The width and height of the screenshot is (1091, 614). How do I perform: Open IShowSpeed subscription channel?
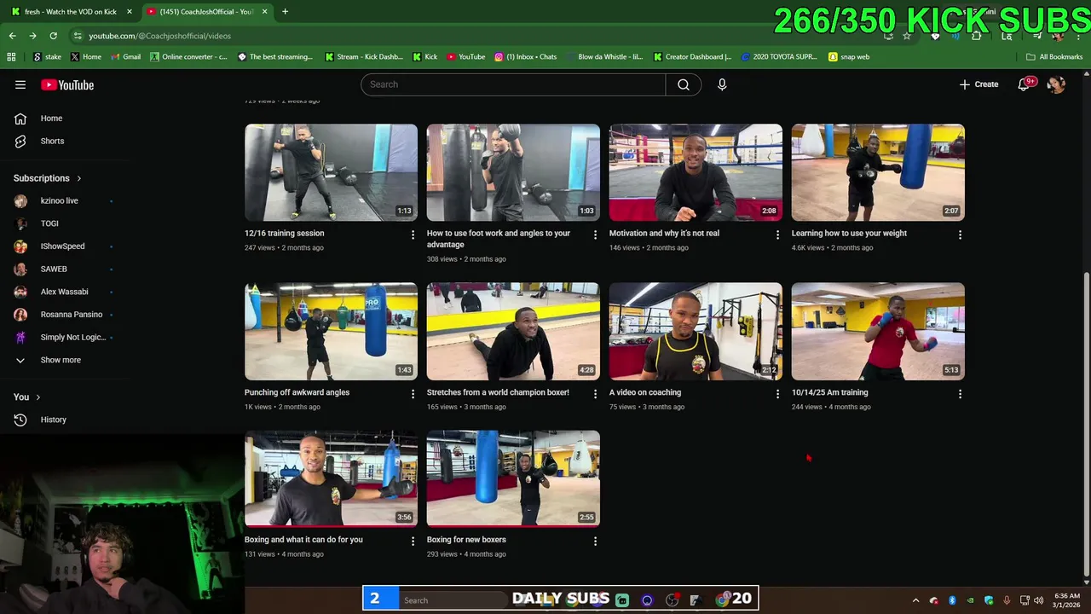click(64, 246)
